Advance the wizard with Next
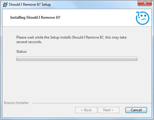Image resolution: width=154 pixels, height=120 pixels. [109, 110]
